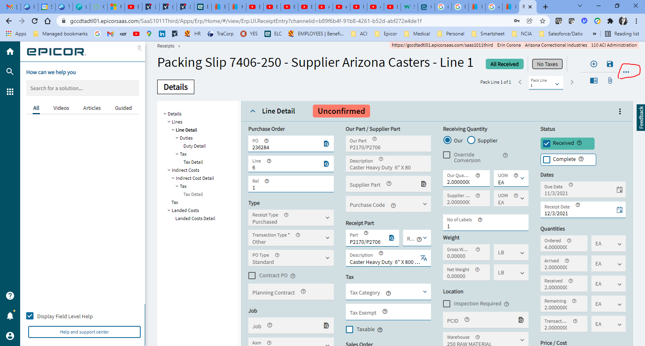This screenshot has height=346, width=645.
Task: Enable Override Conversion checkbox
Action: pos(447,155)
